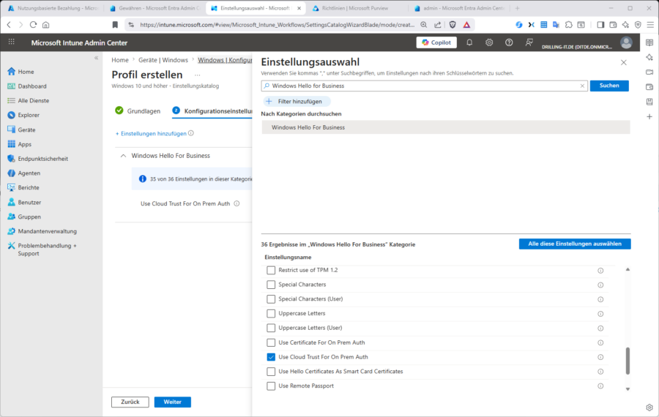Open Explorer in the sidebar

(x=23, y=115)
